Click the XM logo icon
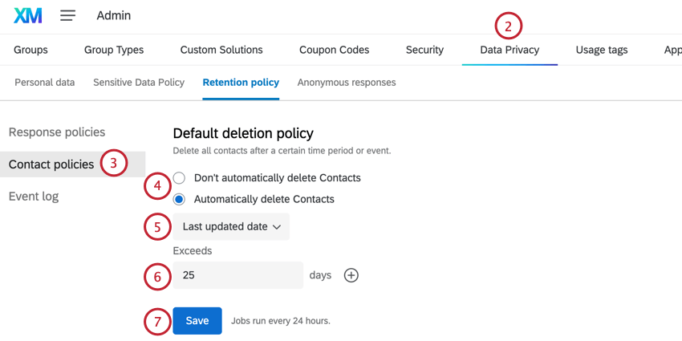 (28, 15)
